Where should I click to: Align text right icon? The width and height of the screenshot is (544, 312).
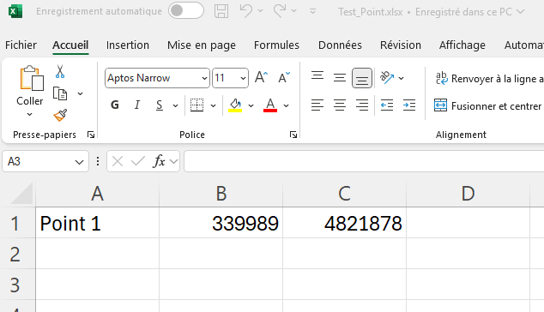362,105
